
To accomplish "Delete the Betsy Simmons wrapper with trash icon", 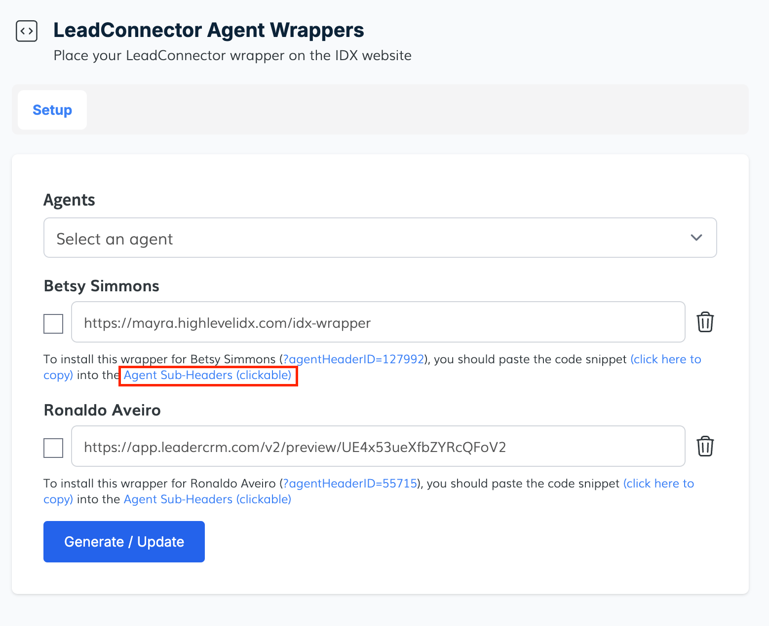I will coord(705,322).
